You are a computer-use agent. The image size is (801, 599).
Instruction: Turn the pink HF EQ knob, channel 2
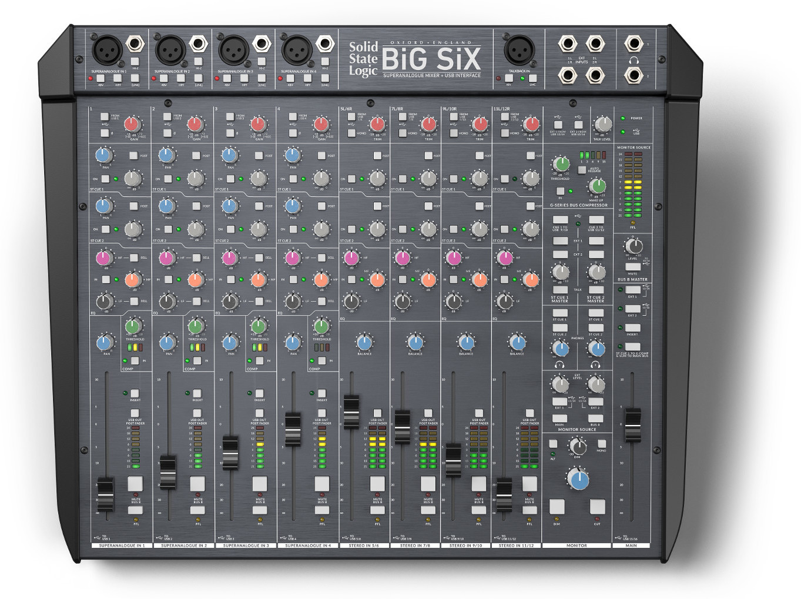[167, 257]
